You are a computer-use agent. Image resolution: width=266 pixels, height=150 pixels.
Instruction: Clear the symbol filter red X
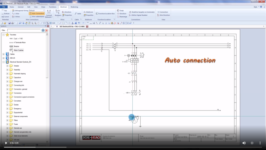click(47, 30)
